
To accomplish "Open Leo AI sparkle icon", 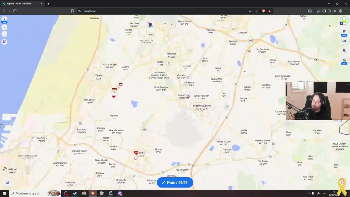I will coord(335,11).
